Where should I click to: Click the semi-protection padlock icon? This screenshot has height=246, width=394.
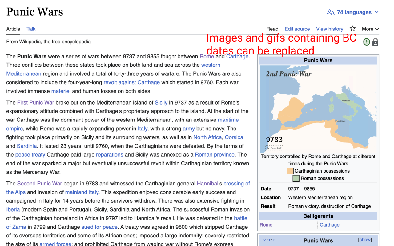click(375, 42)
